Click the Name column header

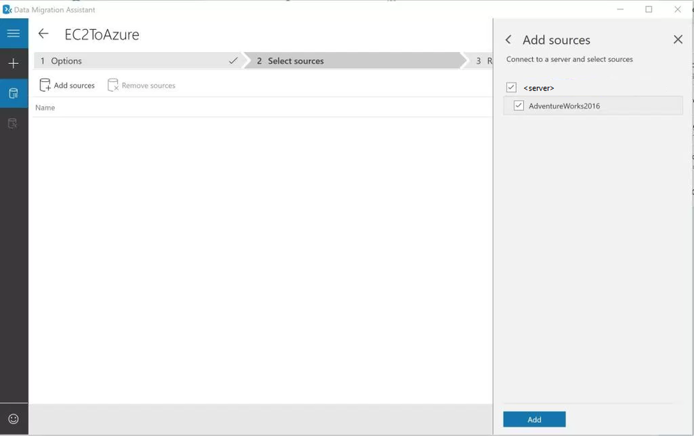click(45, 108)
